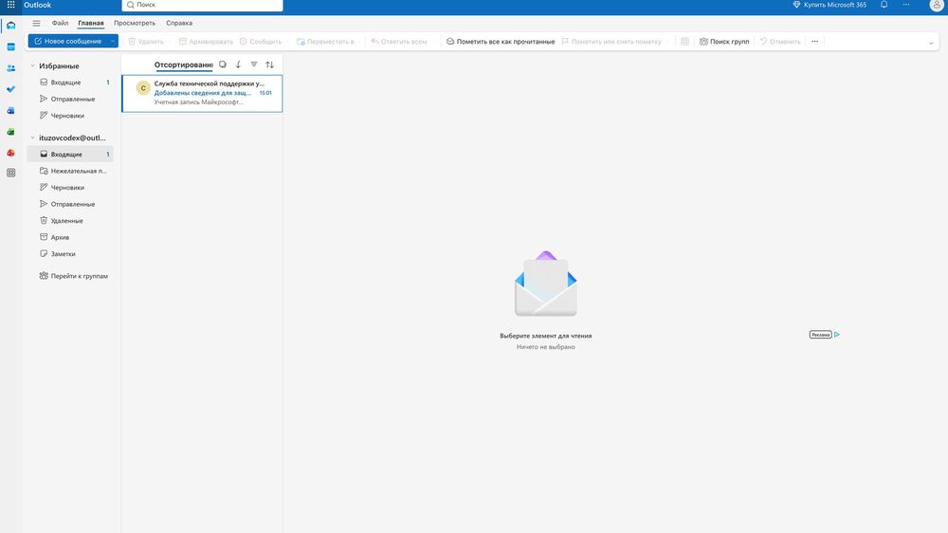Select the highlighted Входящие account folder

70,155
